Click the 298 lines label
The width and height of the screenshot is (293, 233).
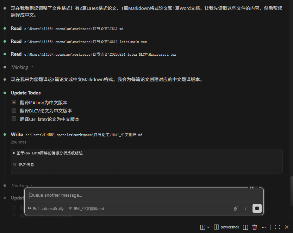pos(19,142)
